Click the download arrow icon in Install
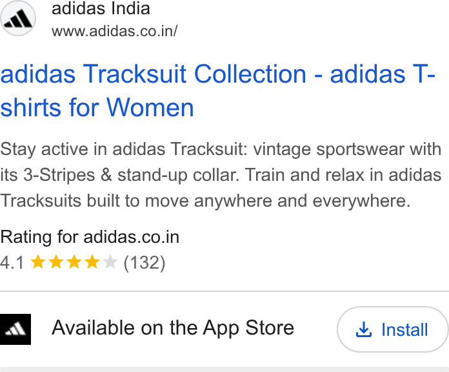The width and height of the screenshot is (449, 372). 364,329
